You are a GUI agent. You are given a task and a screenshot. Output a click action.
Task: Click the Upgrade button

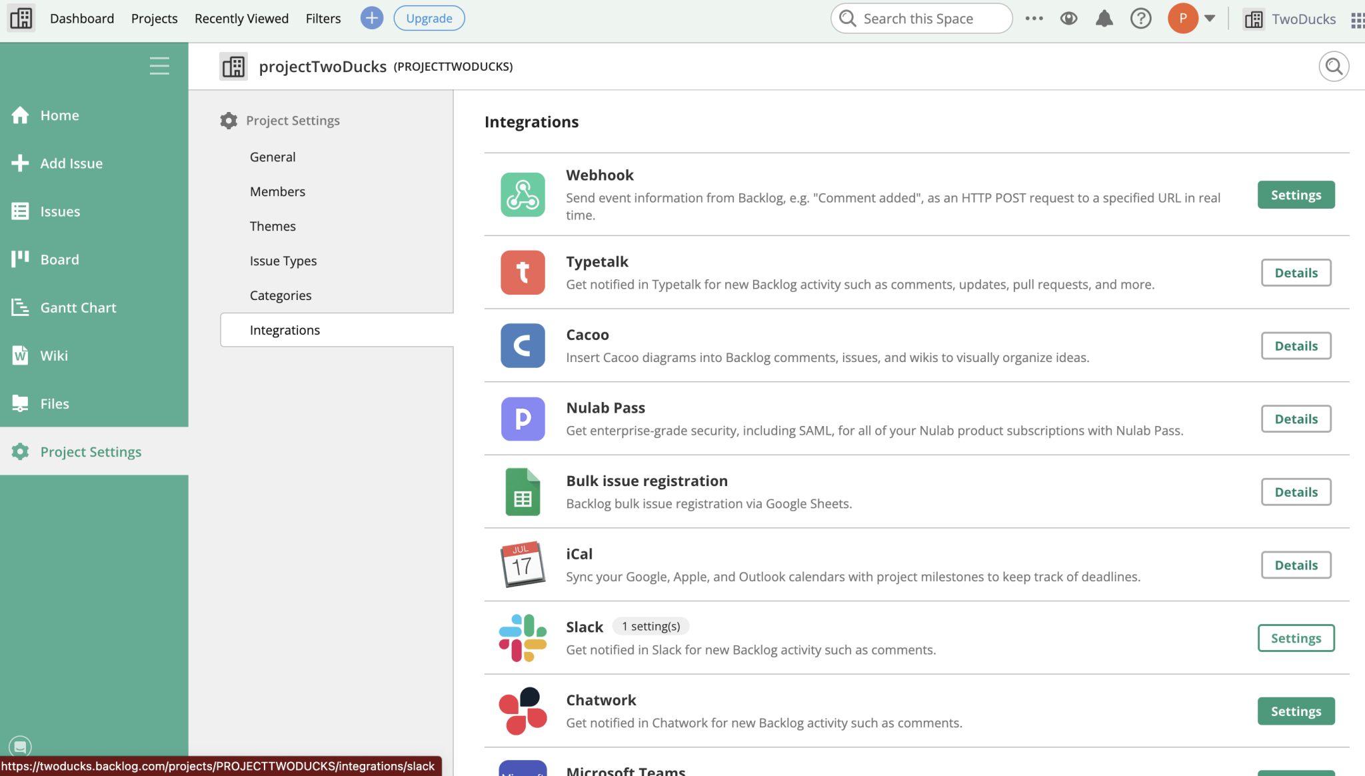(429, 18)
